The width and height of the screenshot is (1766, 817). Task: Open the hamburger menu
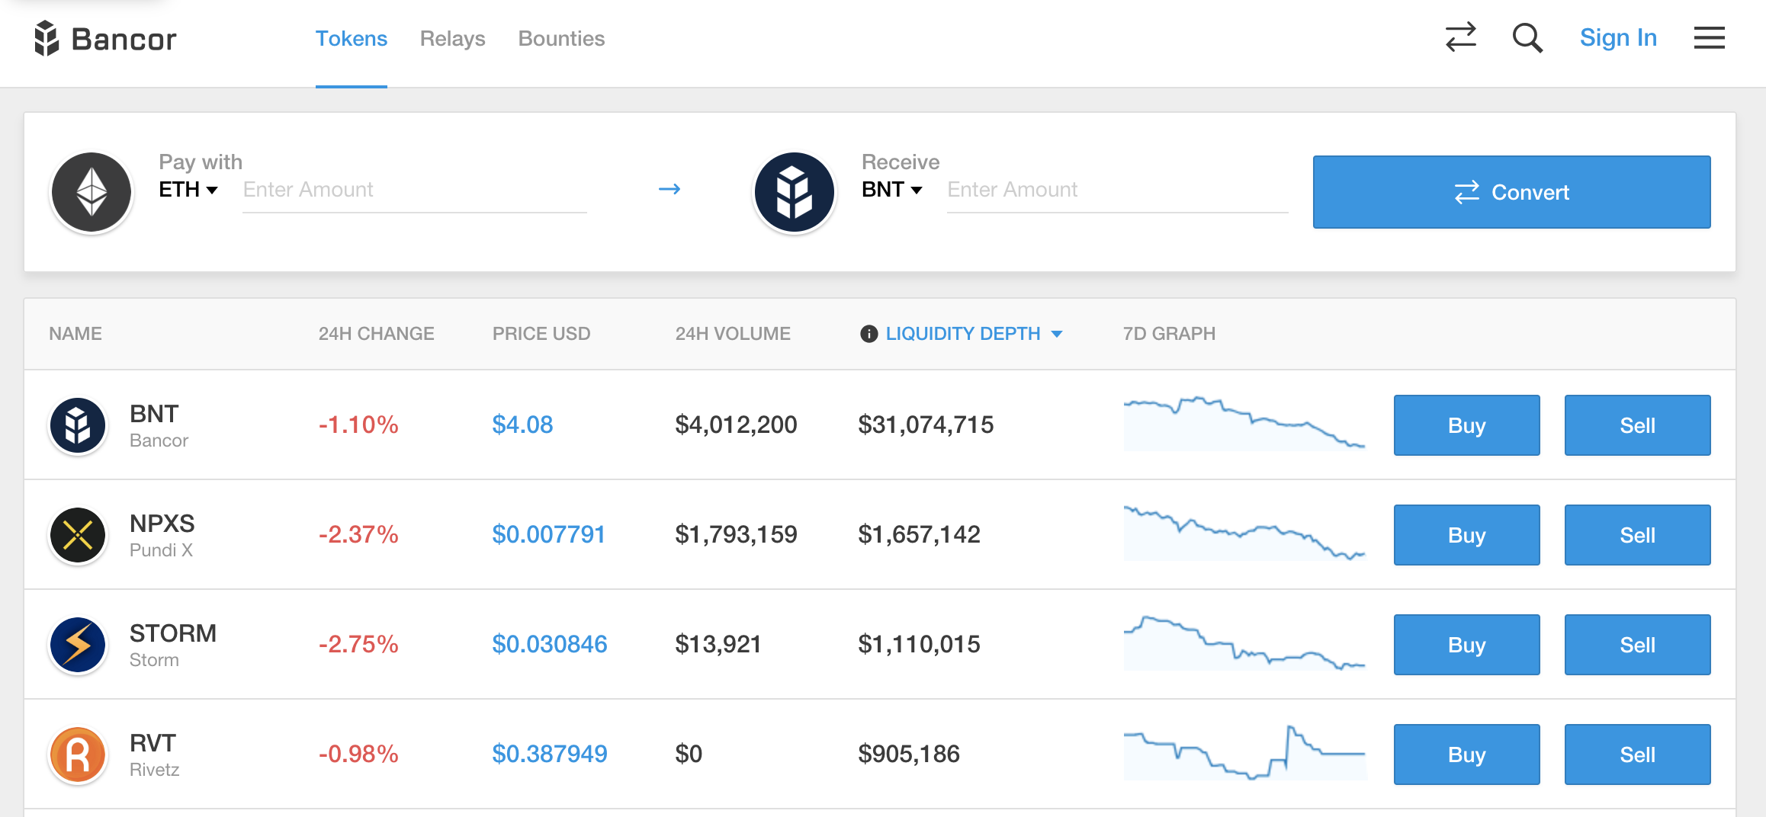[x=1709, y=38]
